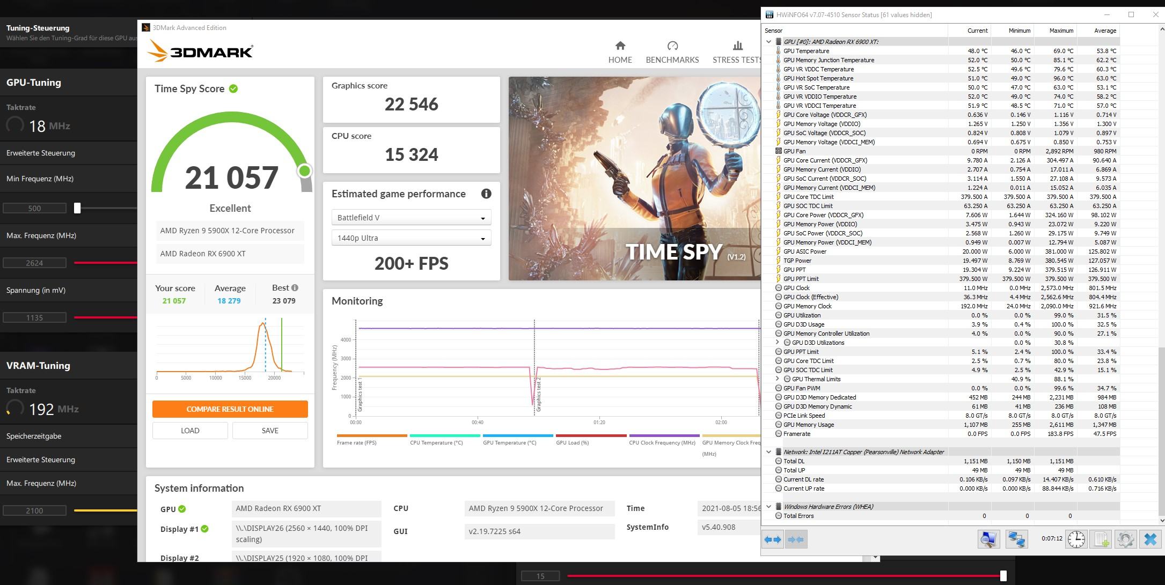Viewport: 1165px width, 585px height.
Task: Open HWiNFO remote center networked computers icon
Action: coord(1016,539)
